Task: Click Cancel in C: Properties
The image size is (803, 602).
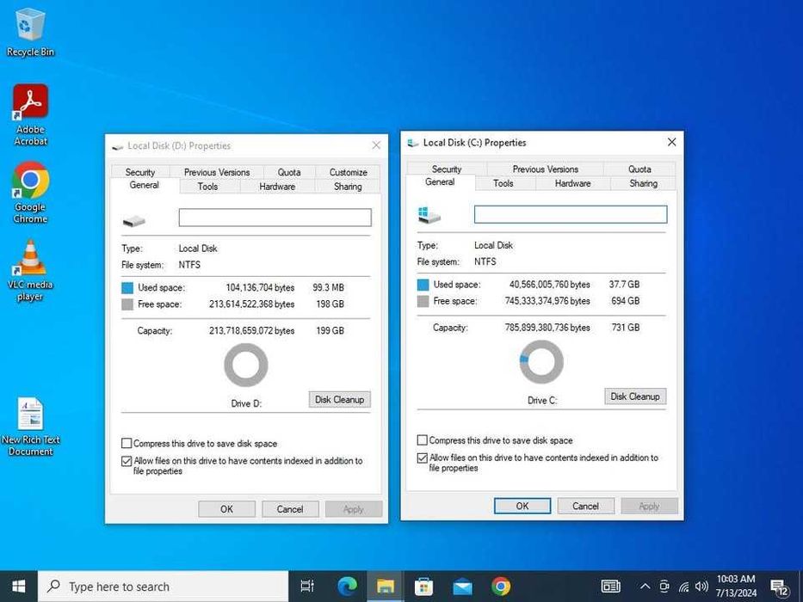Action: (x=585, y=506)
